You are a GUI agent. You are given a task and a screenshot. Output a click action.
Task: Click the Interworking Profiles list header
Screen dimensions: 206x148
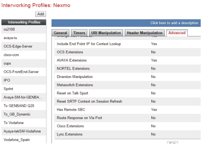[24, 22]
